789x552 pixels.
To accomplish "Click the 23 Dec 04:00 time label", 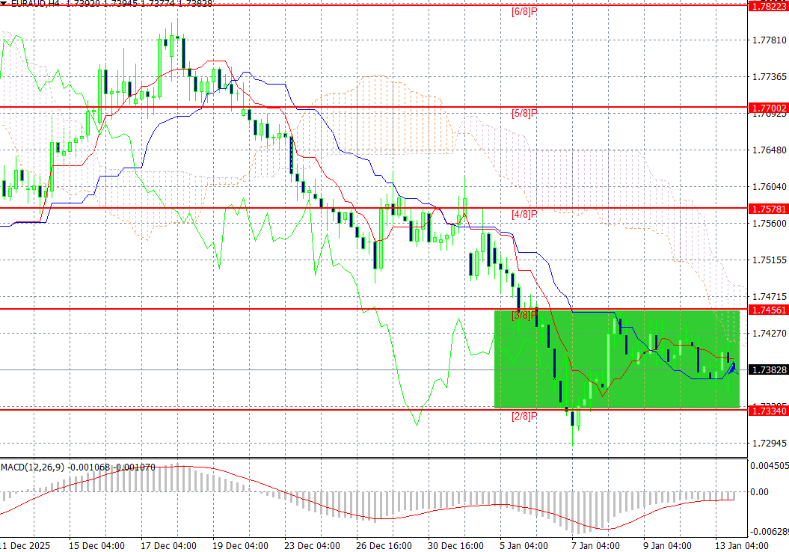I will tap(312, 546).
